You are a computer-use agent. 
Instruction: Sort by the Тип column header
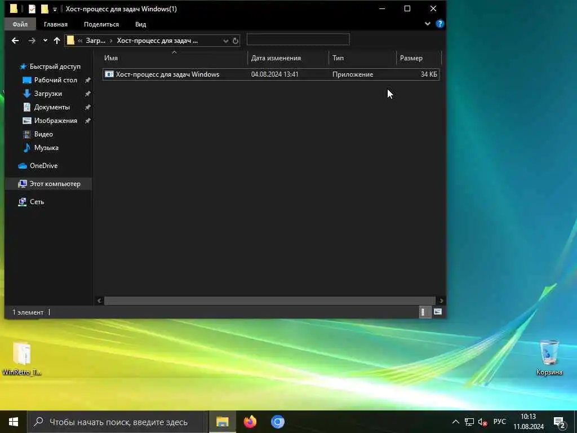[x=362, y=58]
